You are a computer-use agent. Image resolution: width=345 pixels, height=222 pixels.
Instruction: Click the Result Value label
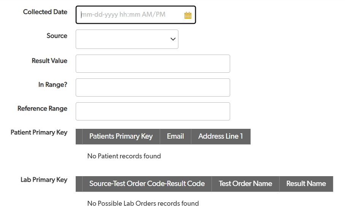tap(49, 61)
